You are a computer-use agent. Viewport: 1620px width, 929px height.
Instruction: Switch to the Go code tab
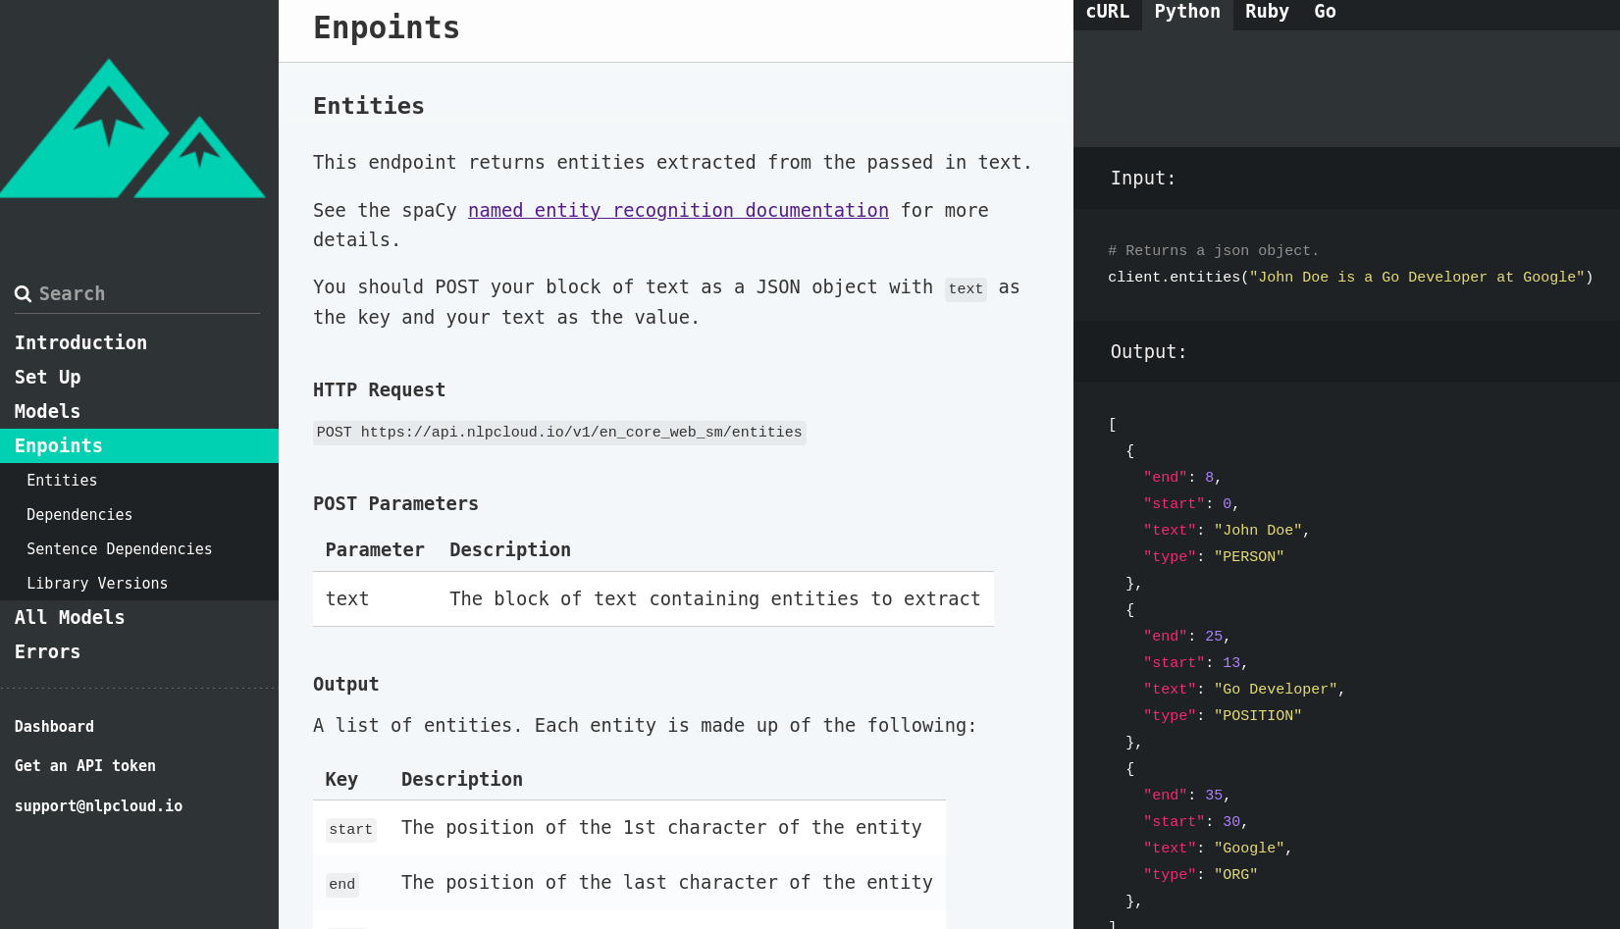pyautogui.click(x=1325, y=14)
